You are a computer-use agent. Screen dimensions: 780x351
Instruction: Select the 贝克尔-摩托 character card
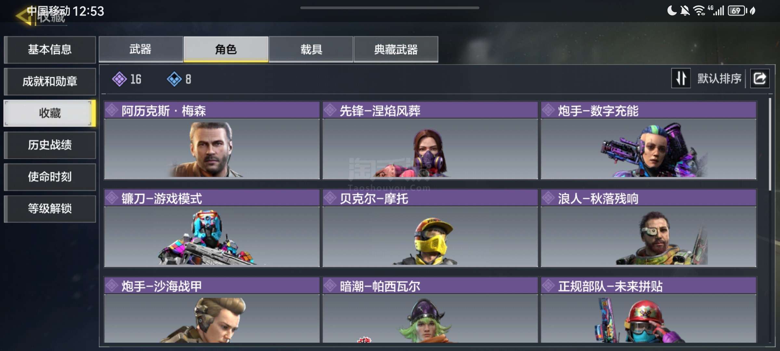[430, 228]
